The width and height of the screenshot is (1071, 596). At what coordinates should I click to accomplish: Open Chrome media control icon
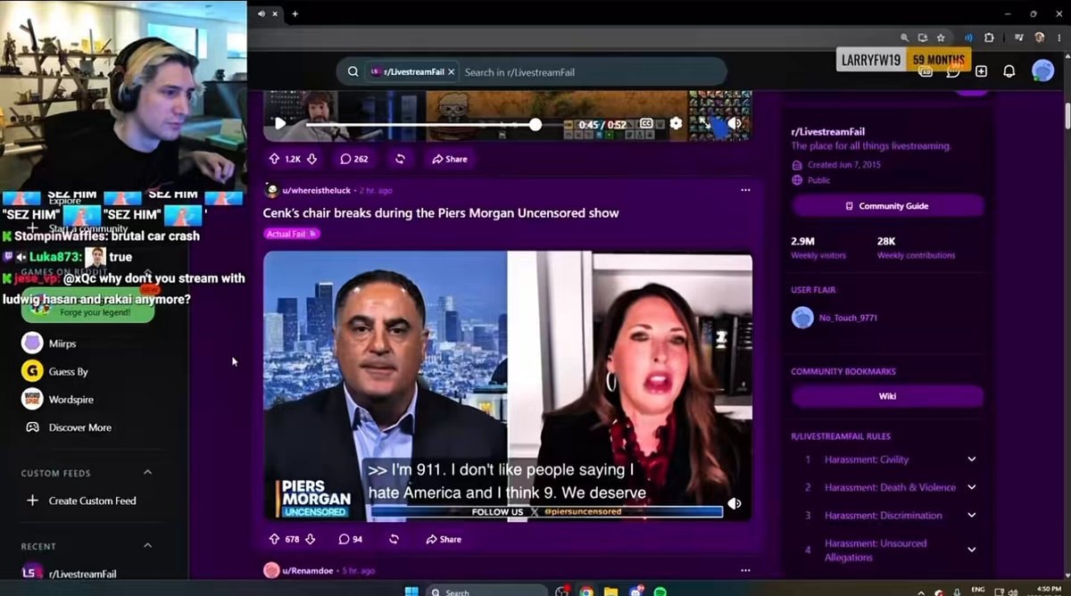(1017, 38)
